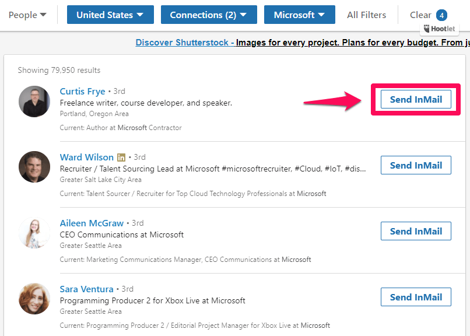
Task: Clear all 4 applied filters
Action: click(427, 15)
